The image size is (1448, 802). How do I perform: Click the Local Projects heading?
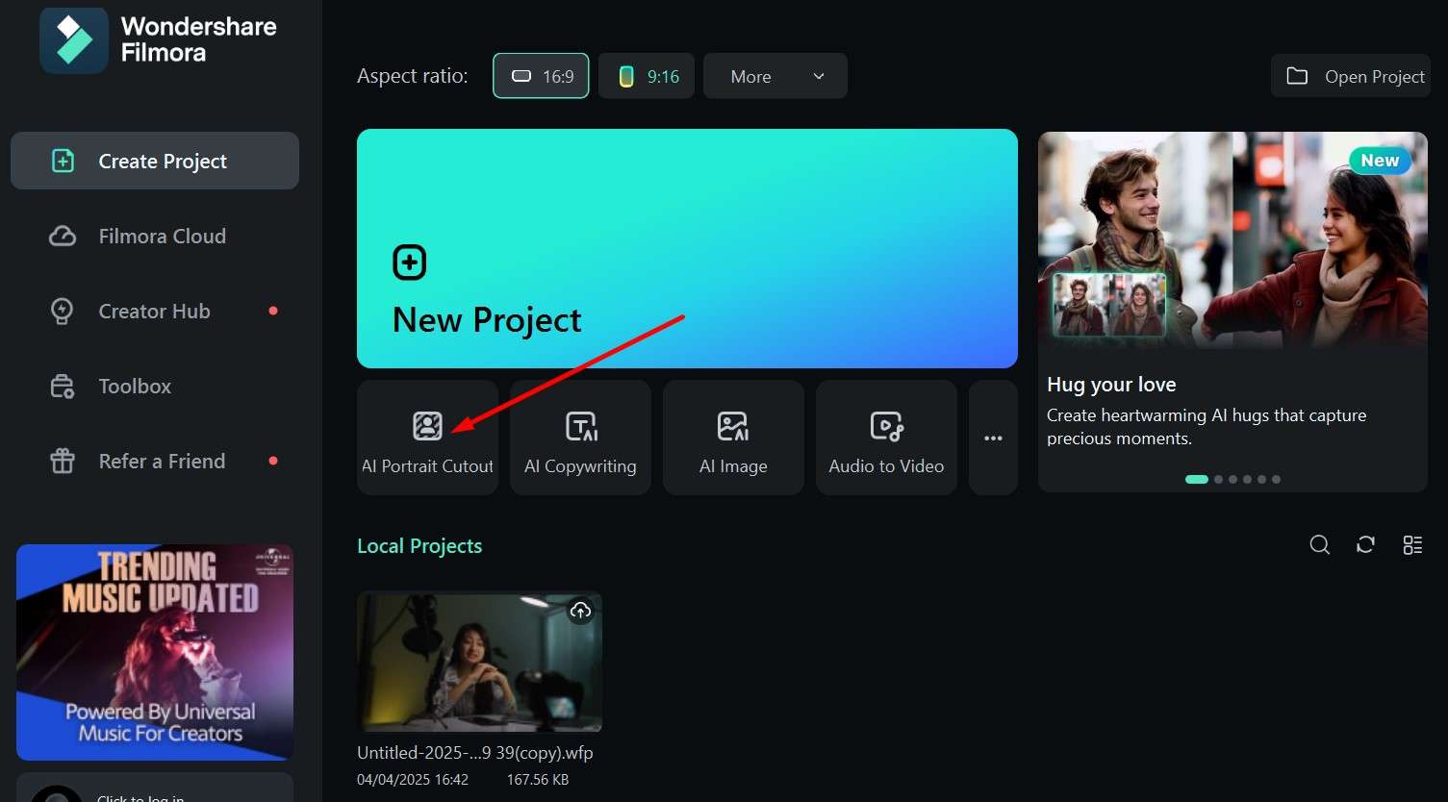(x=419, y=545)
